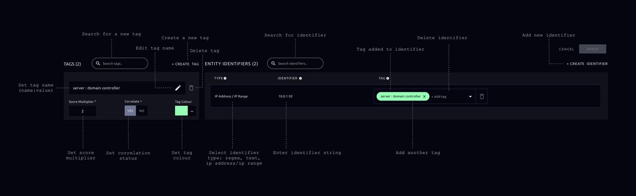
Task: Click the + CREATE IDENTIFIER button
Action: [587, 64]
